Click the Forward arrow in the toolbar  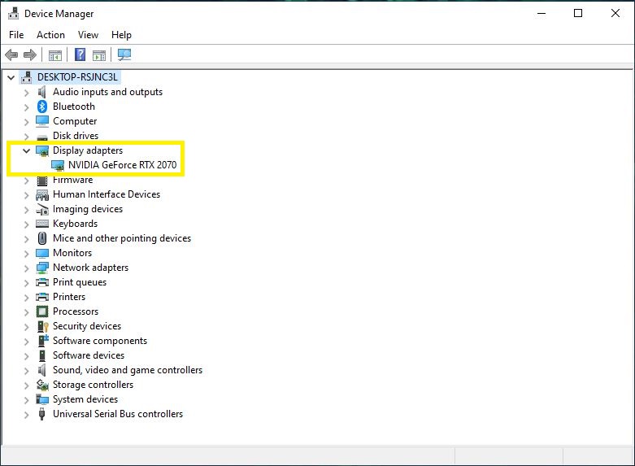click(x=30, y=55)
